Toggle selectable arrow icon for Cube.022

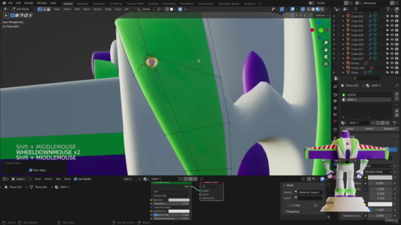point(387,54)
